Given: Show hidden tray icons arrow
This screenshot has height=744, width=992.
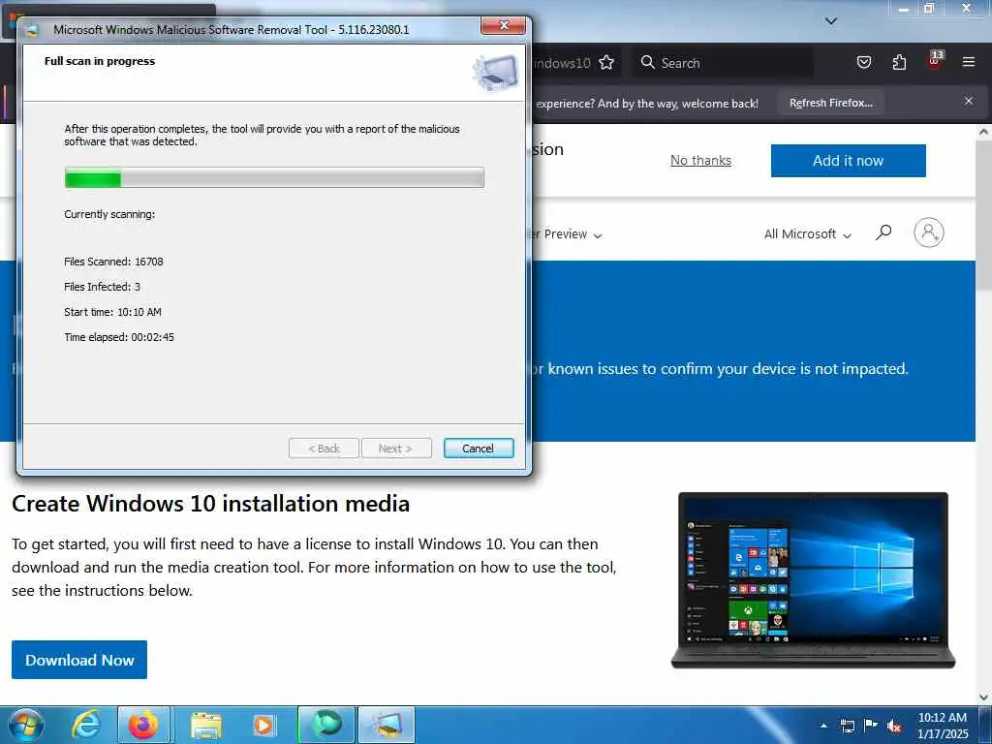Looking at the screenshot, I should click(823, 726).
